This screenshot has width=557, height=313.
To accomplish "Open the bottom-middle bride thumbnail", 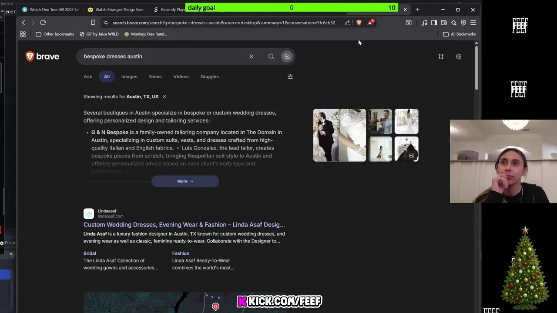I will click(380, 149).
